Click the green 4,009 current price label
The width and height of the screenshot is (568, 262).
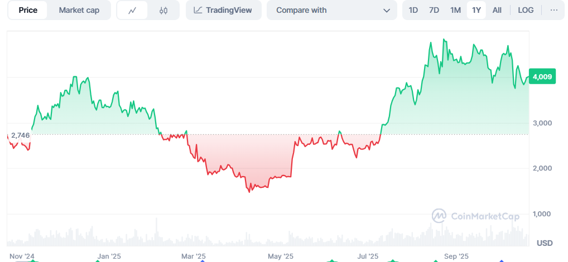[542, 77]
